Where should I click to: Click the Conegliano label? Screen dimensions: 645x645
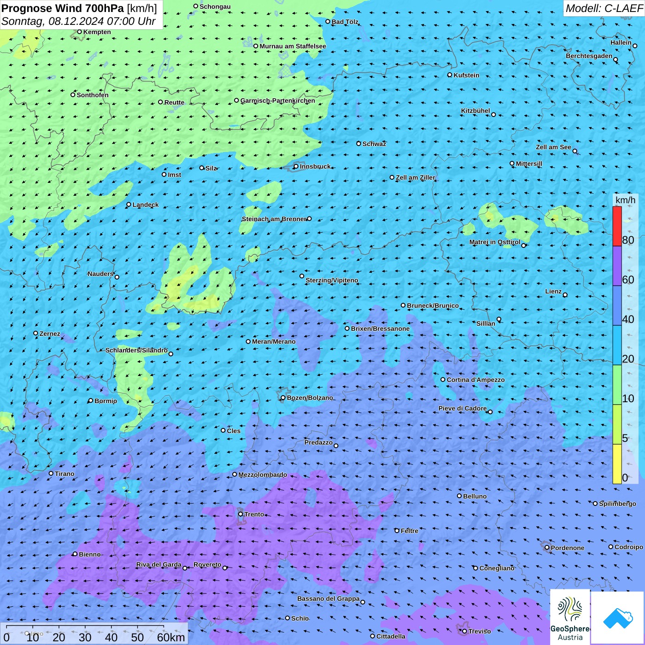click(497, 568)
